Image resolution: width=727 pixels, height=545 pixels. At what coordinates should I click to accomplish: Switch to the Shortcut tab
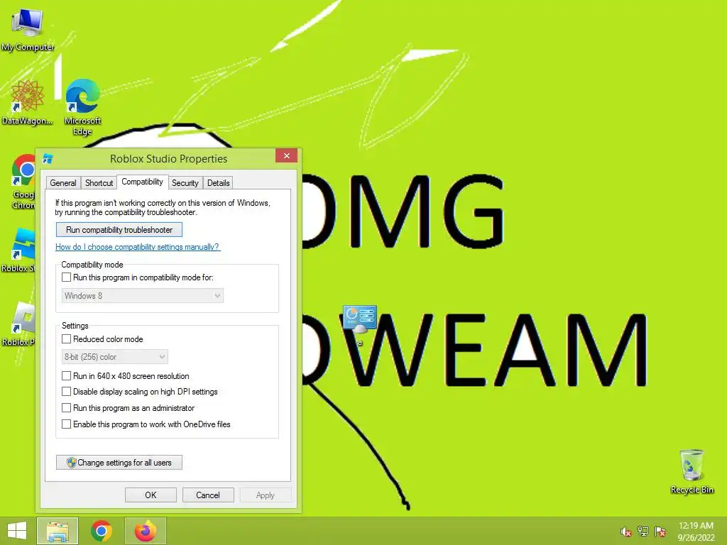(x=99, y=182)
